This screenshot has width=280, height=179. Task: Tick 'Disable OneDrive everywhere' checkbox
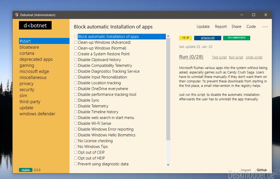76,89
